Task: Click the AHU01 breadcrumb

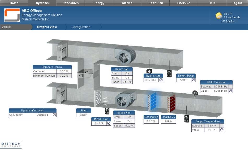Action: pos(7,27)
